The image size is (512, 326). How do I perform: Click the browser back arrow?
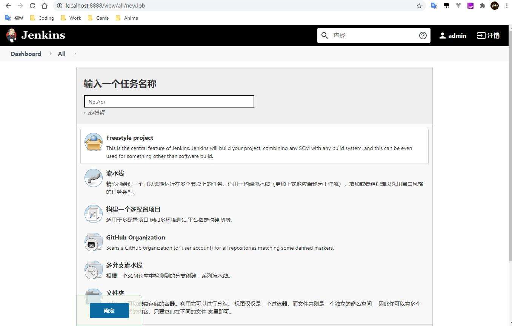8,6
